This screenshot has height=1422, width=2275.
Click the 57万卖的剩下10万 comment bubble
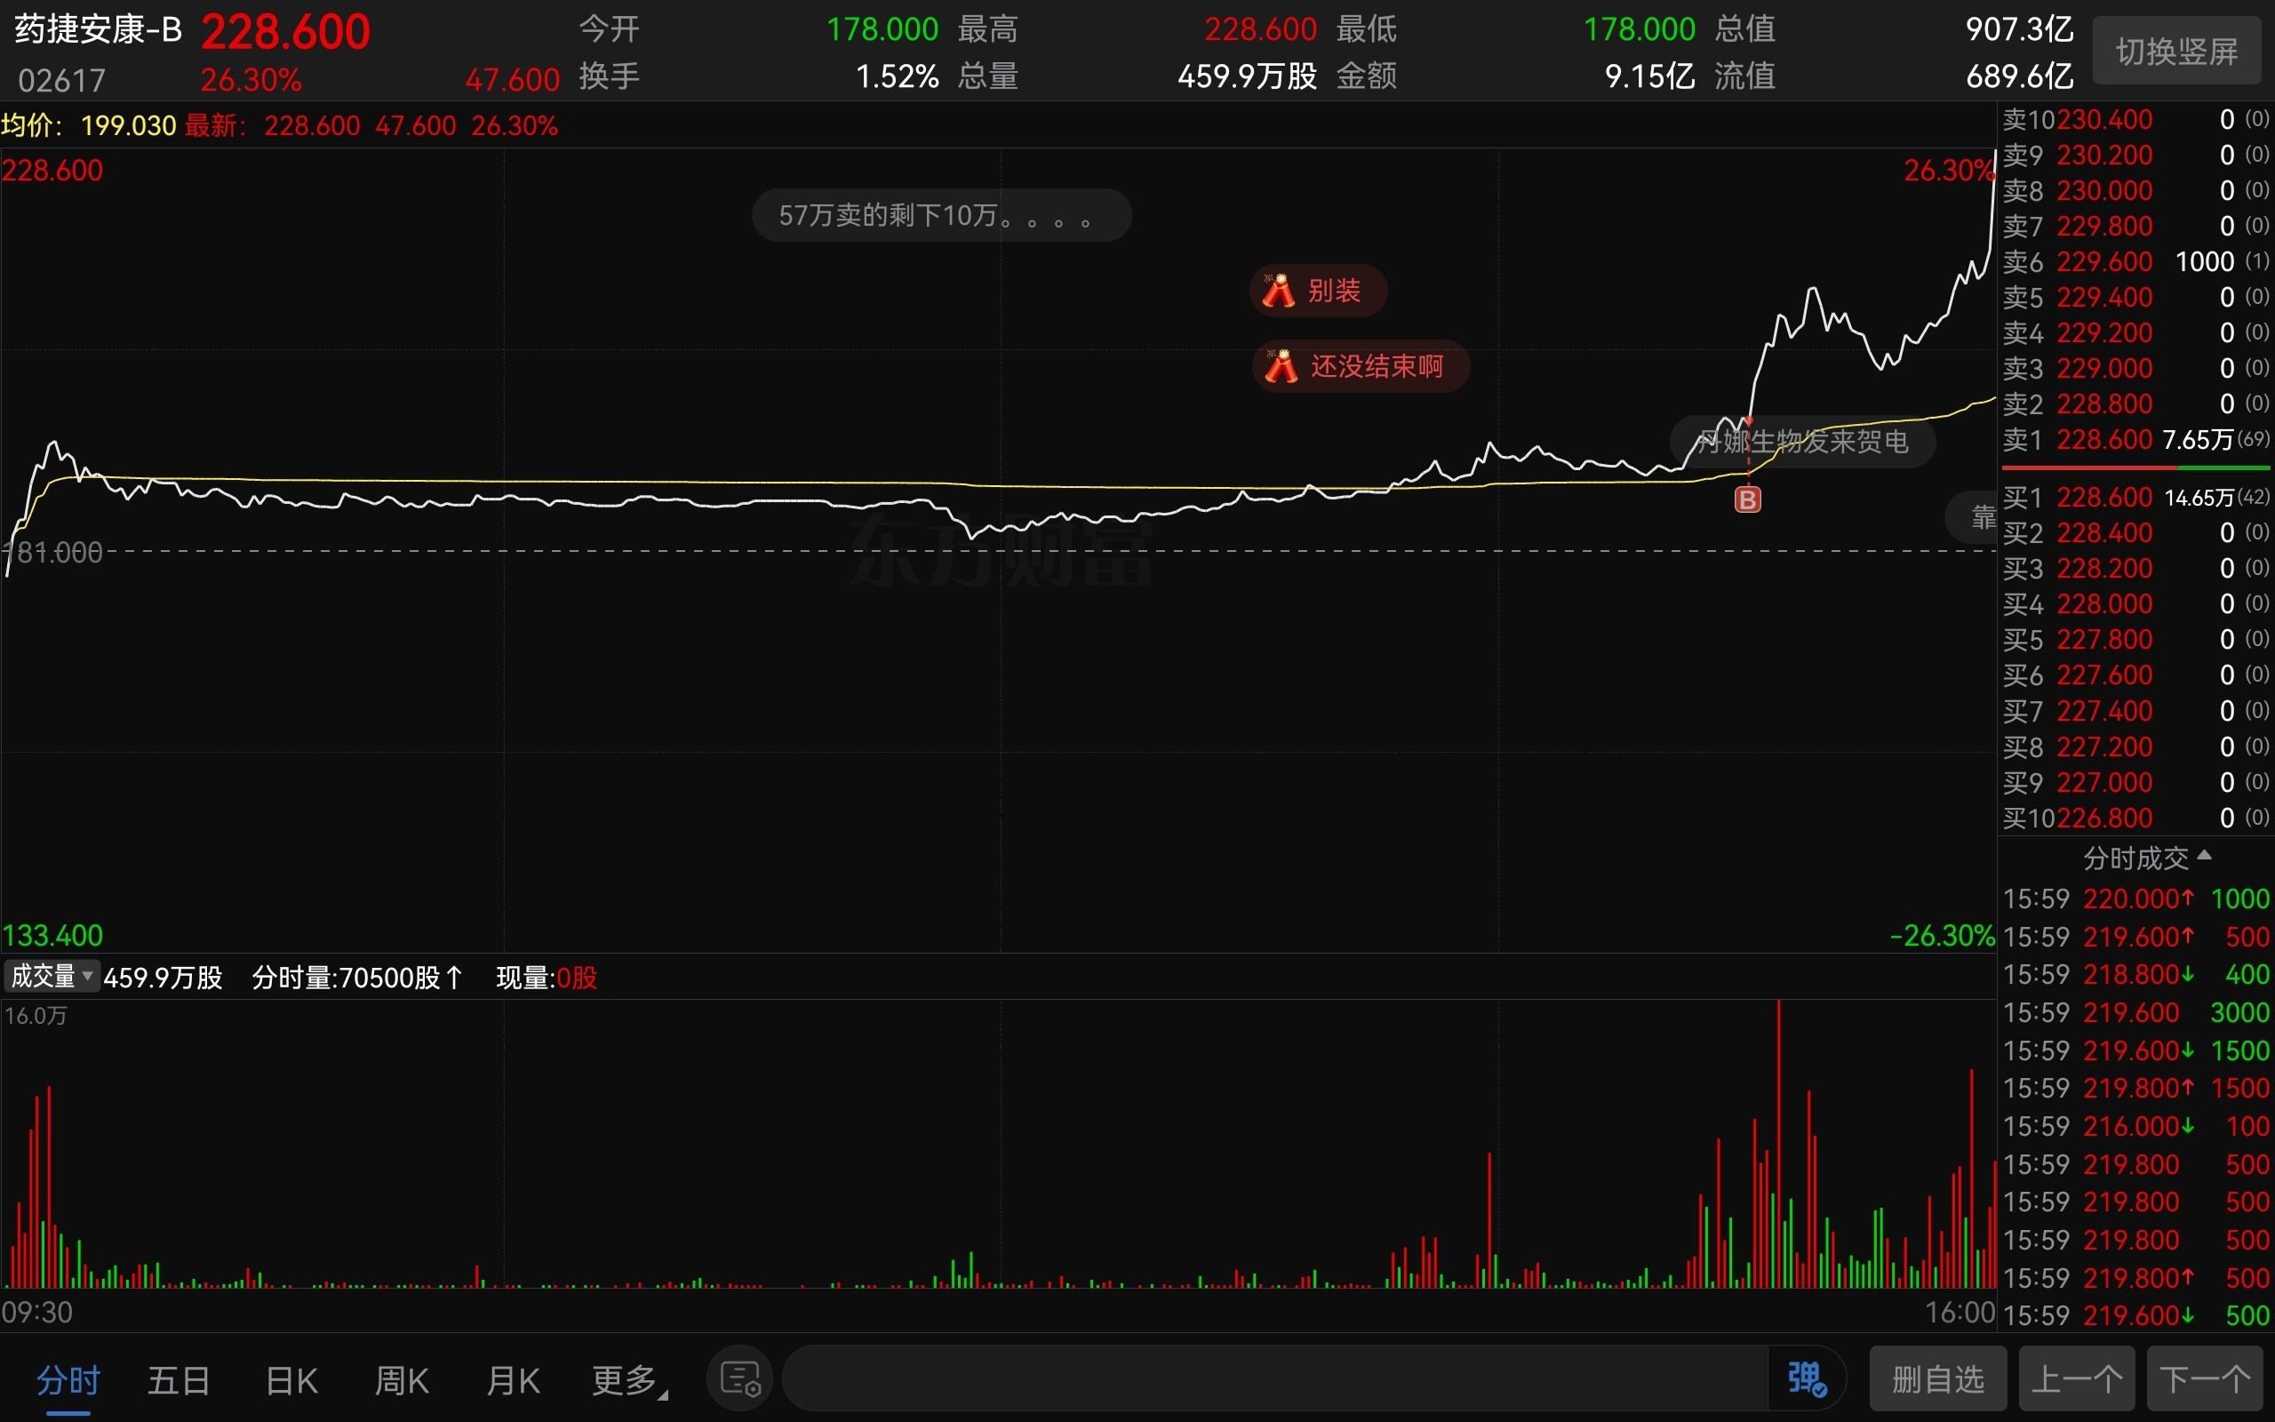point(941,215)
